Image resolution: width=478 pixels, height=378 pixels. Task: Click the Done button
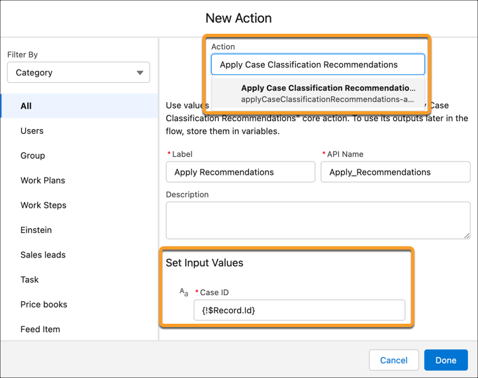pyautogui.click(x=446, y=360)
